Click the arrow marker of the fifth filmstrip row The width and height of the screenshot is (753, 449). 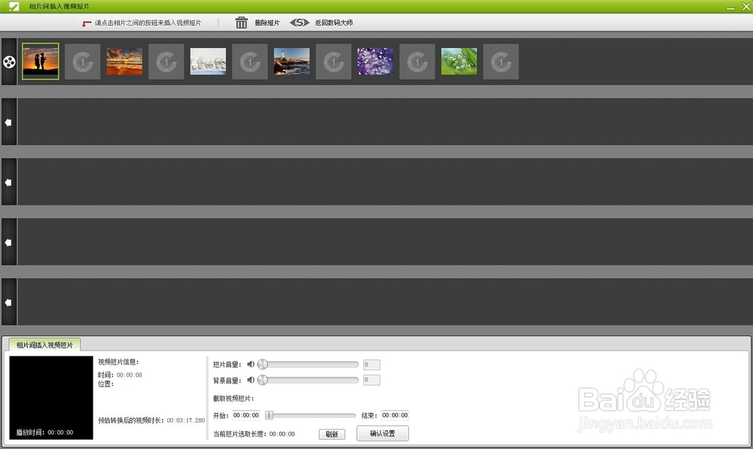click(x=8, y=302)
